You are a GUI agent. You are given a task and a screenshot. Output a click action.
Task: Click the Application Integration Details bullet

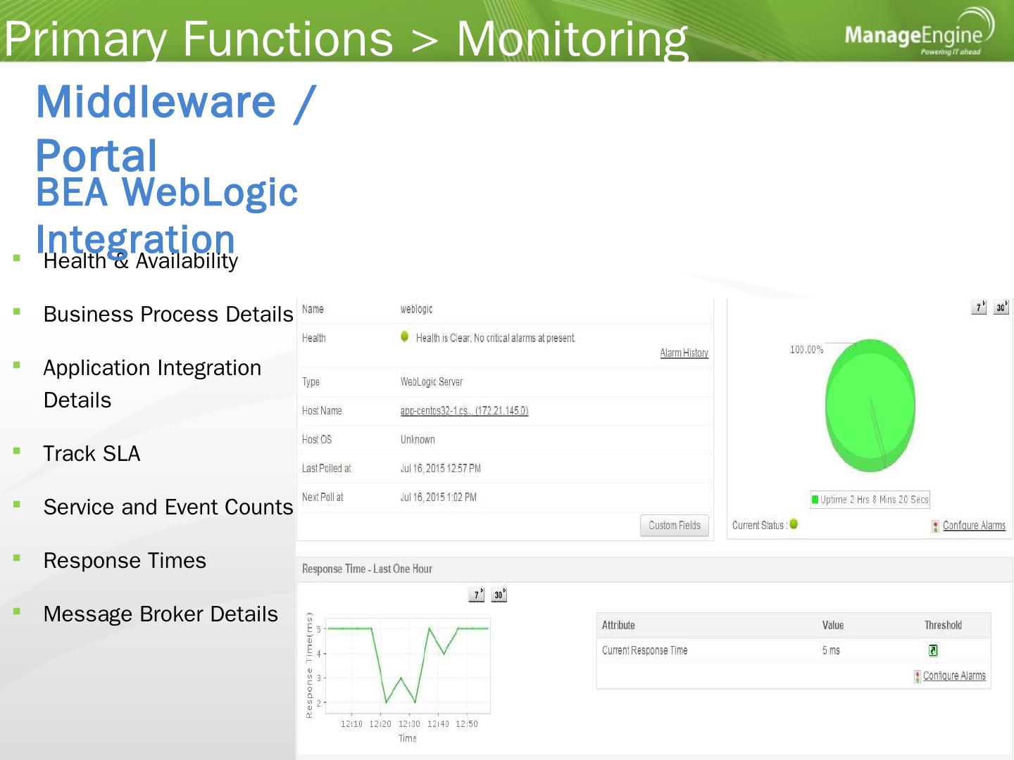(152, 384)
